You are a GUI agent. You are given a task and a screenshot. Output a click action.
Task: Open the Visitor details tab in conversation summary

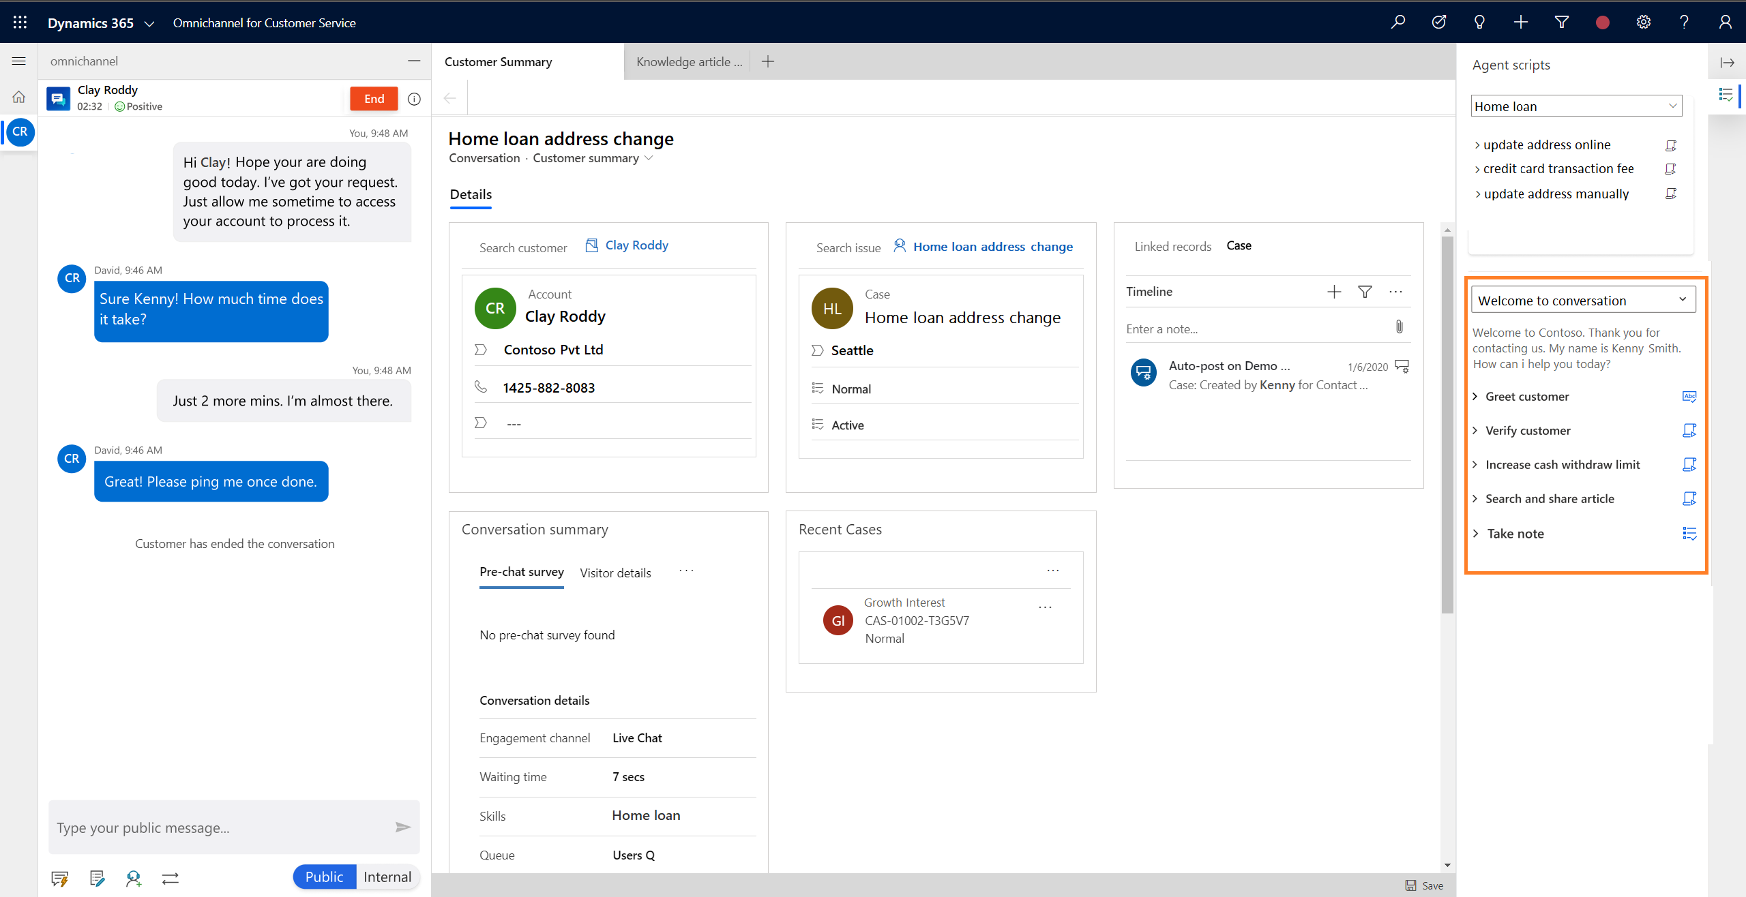point(616,572)
